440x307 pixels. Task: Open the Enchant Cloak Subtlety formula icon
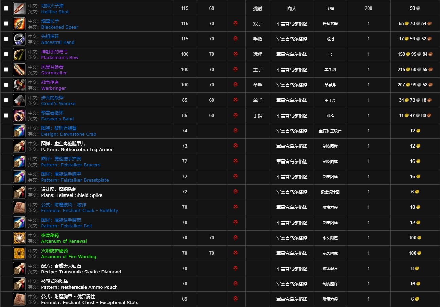point(19,207)
